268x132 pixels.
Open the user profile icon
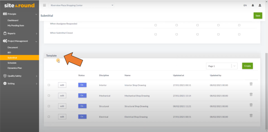260,5
